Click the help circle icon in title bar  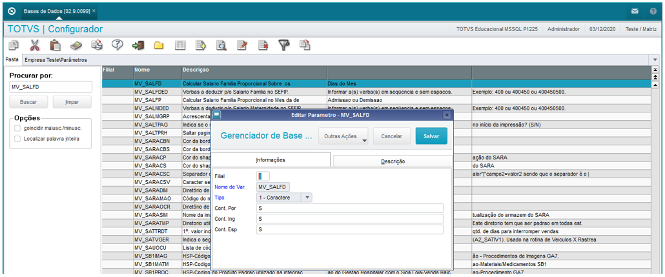pyautogui.click(x=653, y=12)
